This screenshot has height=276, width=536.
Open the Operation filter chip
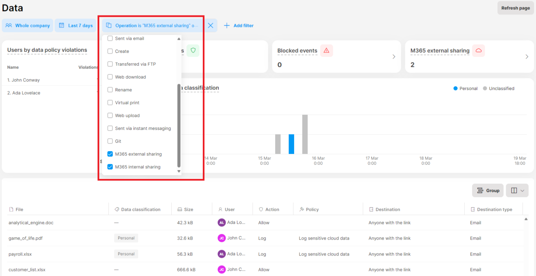point(152,26)
